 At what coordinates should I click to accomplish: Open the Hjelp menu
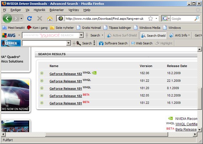(x=87, y=10)
